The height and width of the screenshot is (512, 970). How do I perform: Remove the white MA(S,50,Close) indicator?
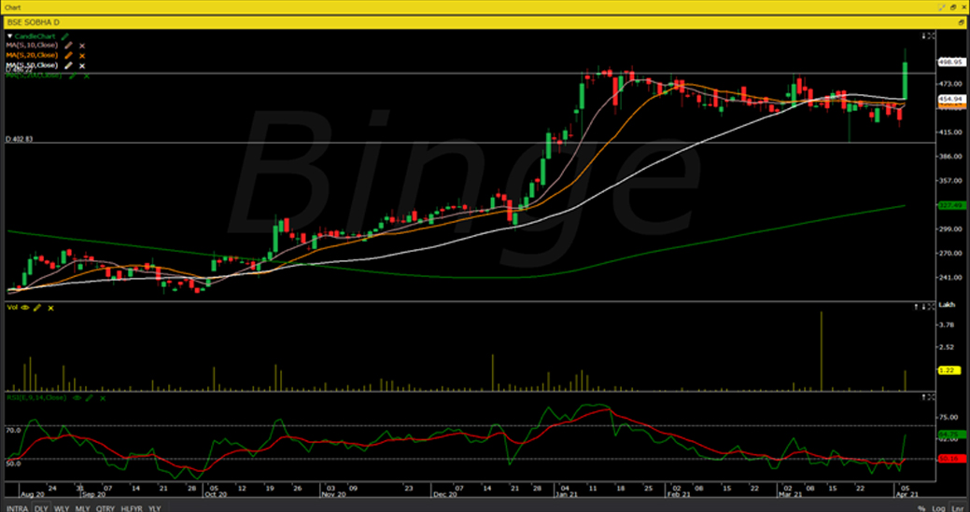(x=81, y=65)
